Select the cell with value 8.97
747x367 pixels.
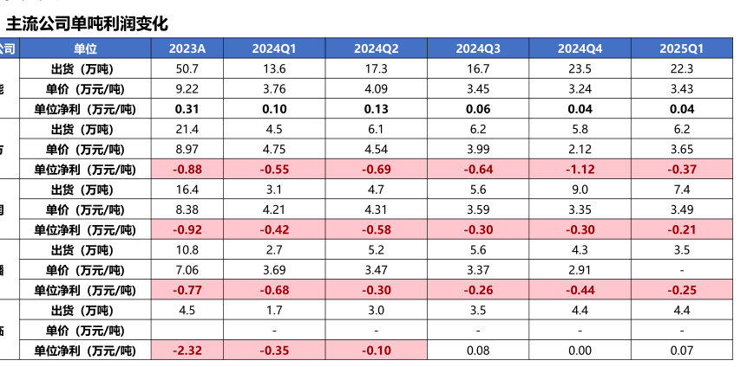click(187, 149)
